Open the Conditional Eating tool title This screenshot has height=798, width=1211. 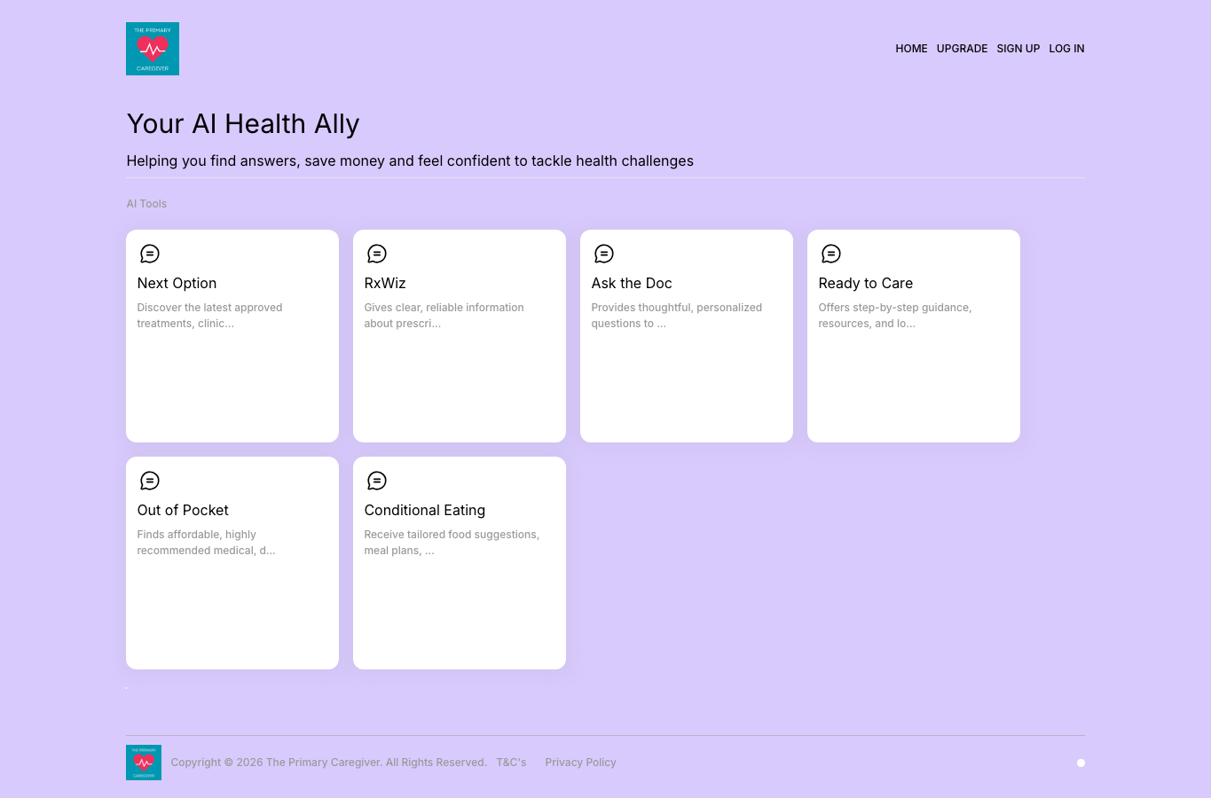click(424, 510)
